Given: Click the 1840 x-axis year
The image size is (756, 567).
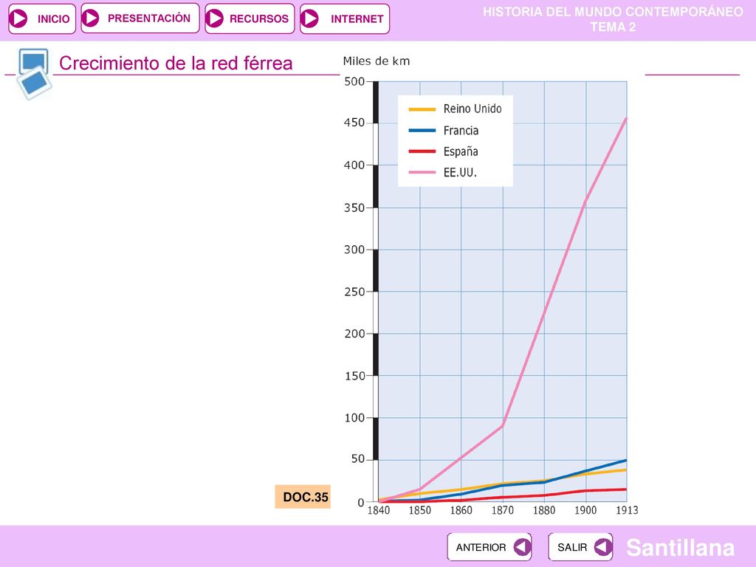Looking at the screenshot, I should 379,510.
